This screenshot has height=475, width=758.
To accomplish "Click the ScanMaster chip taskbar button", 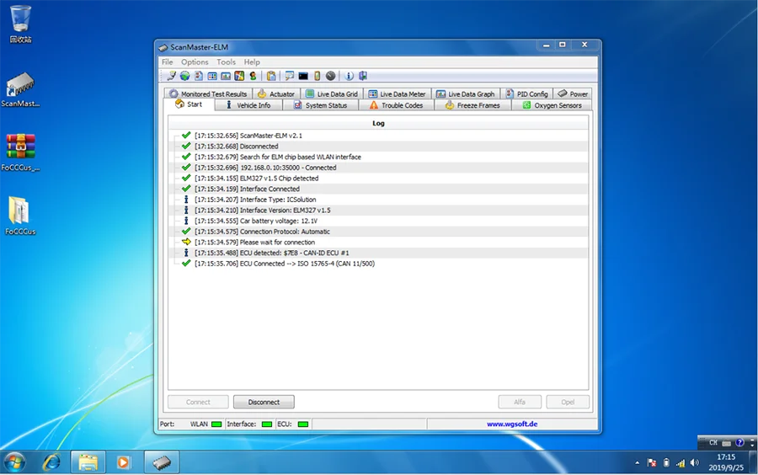I will tap(162, 462).
